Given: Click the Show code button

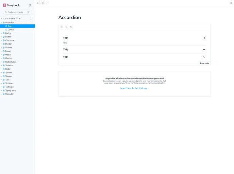Looking at the screenshot, I should click(x=204, y=63).
